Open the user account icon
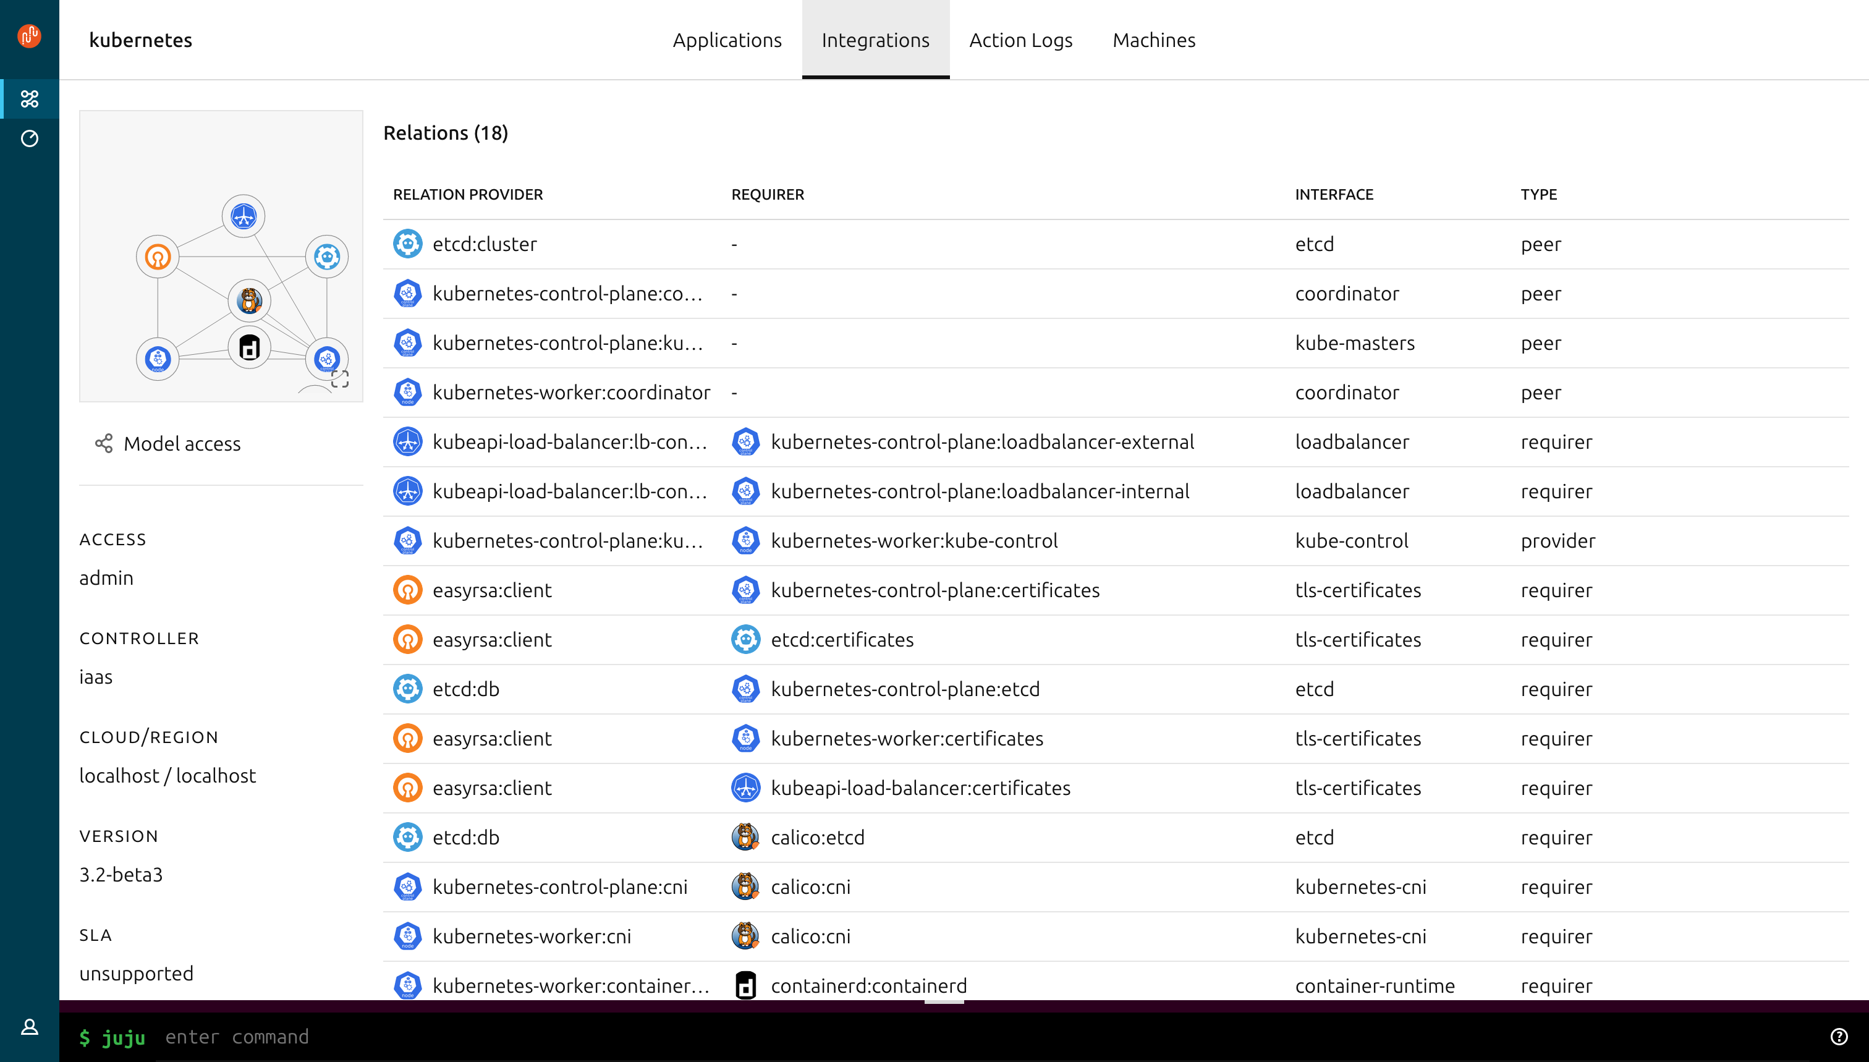This screenshot has width=1869, height=1062. 29,1027
